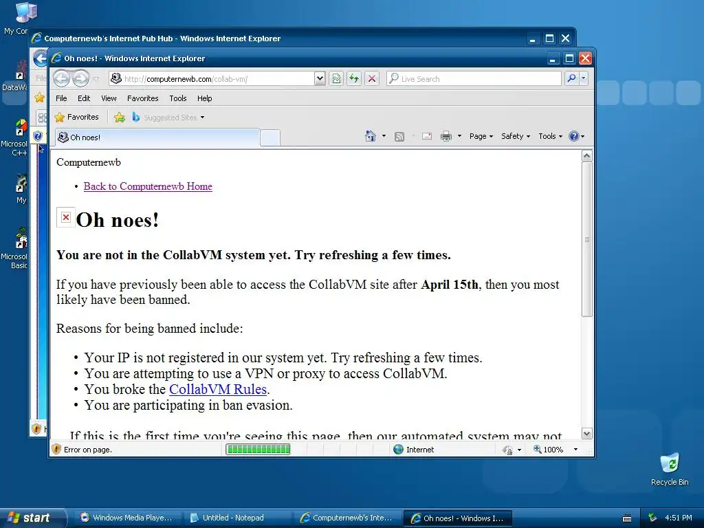Screen dimensions: 704x528
Task: Click the 'Error on page.' status text
Action: [x=87, y=450]
